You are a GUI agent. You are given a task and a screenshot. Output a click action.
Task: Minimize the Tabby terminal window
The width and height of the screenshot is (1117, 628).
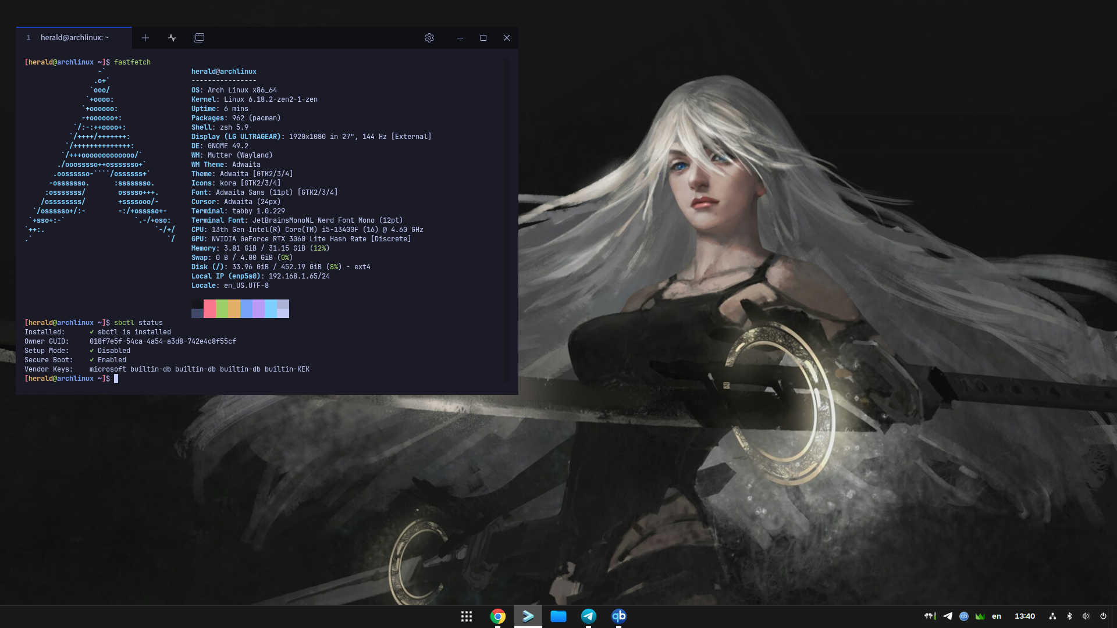click(460, 38)
